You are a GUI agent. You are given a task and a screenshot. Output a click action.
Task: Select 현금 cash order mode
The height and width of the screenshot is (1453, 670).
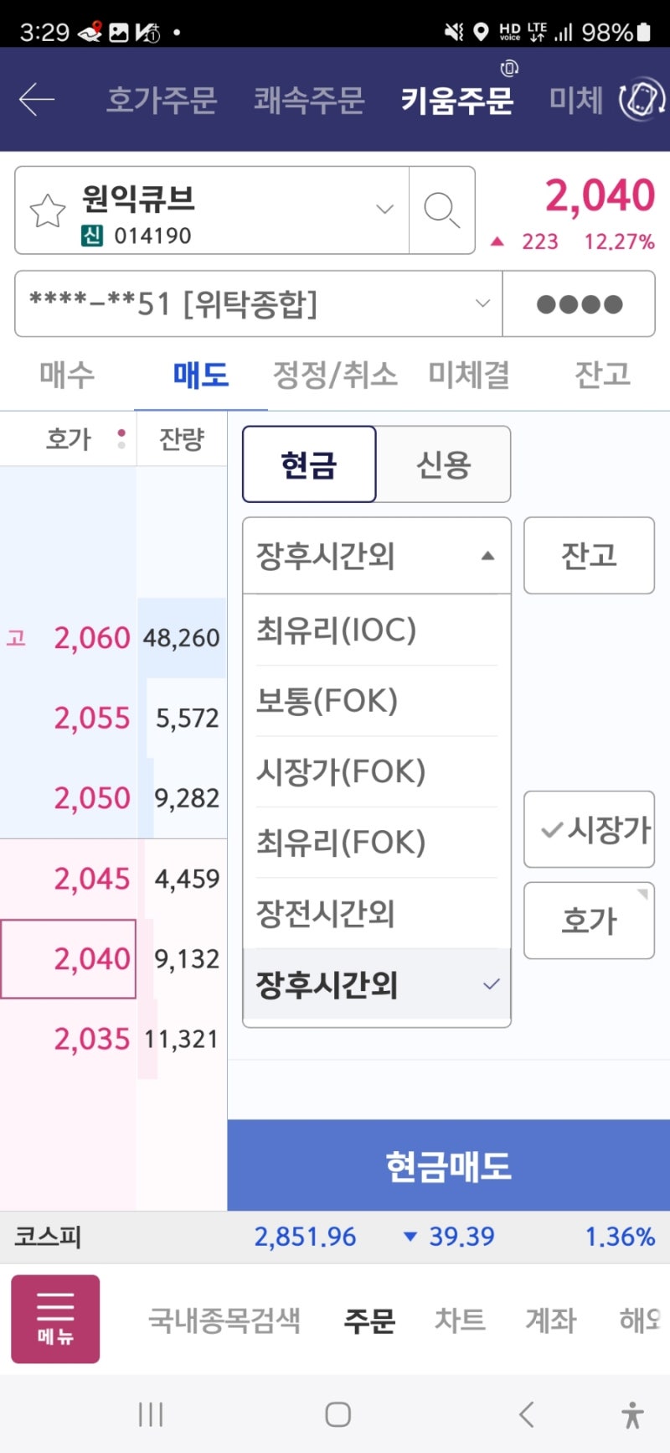tap(308, 464)
